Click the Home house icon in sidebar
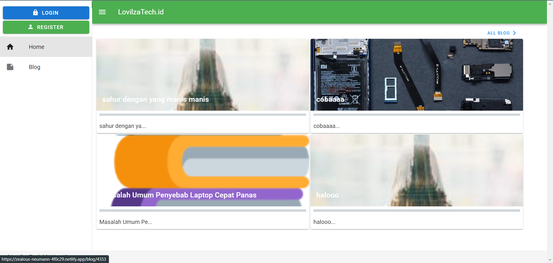This screenshot has height=263, width=553. [x=10, y=47]
